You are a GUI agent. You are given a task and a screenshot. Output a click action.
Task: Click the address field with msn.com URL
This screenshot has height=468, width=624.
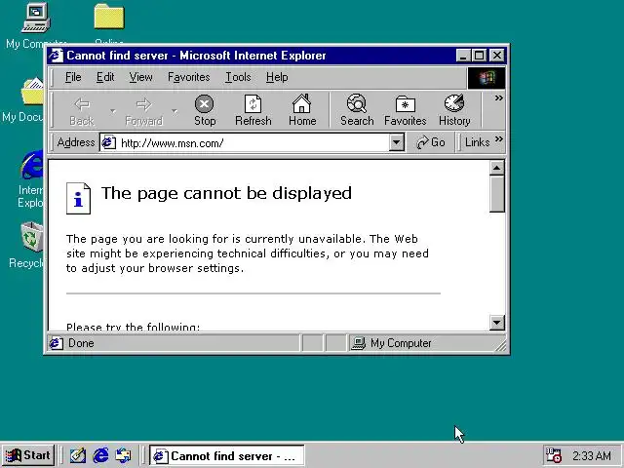pos(252,142)
